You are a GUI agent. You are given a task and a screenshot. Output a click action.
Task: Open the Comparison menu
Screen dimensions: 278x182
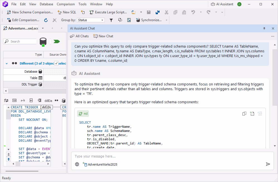[x=66, y=4]
